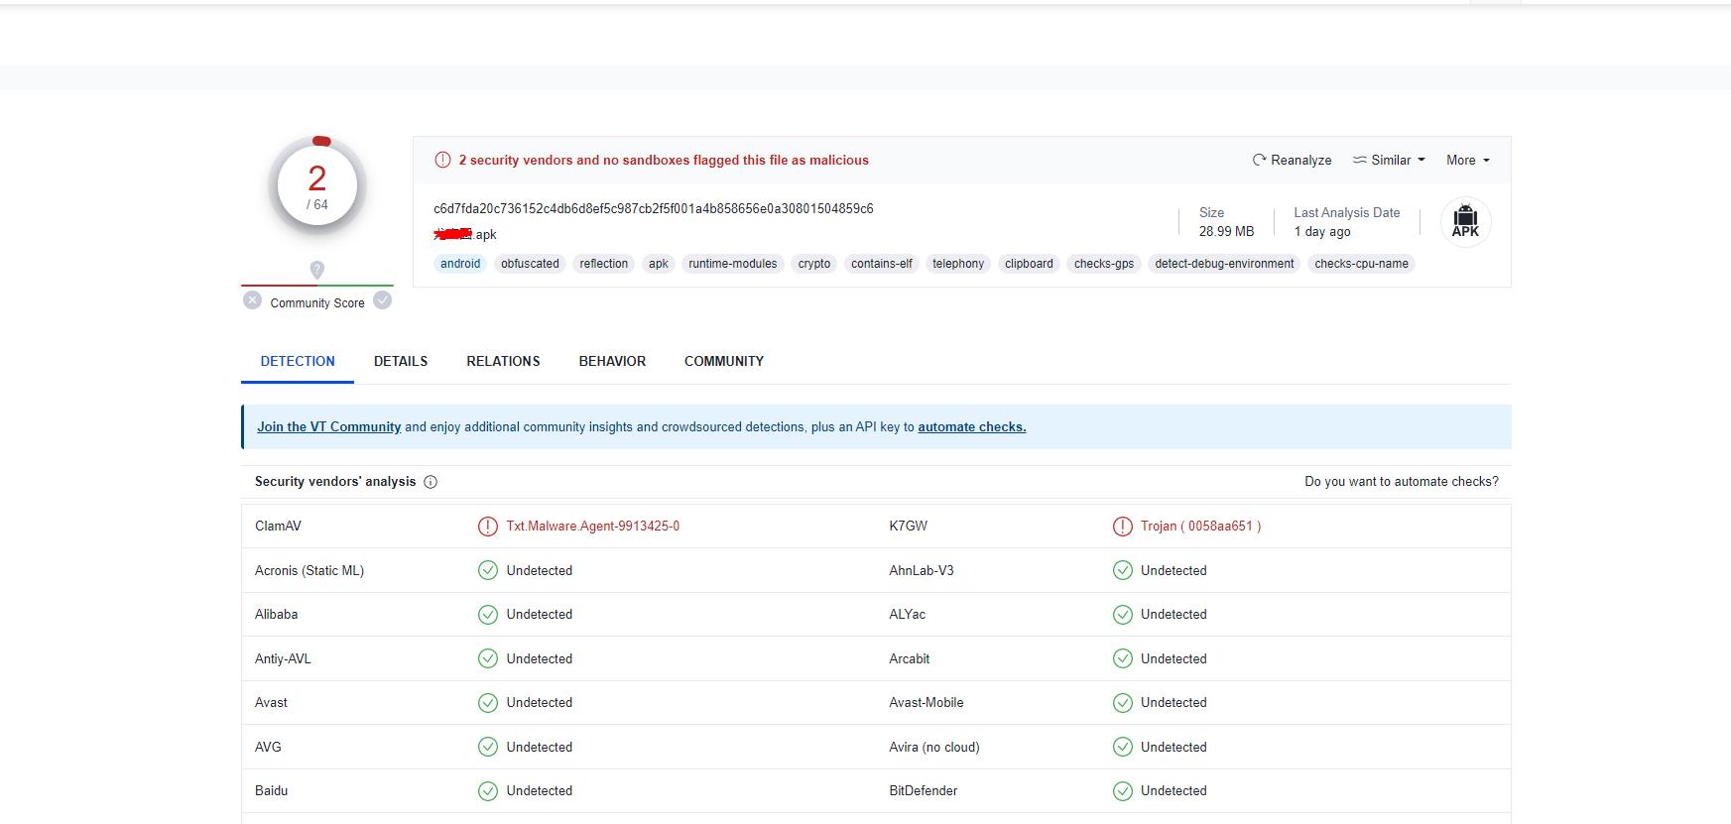The height and width of the screenshot is (824, 1731).
Task: Click the K7GW trojan warning icon
Action: (1122, 527)
